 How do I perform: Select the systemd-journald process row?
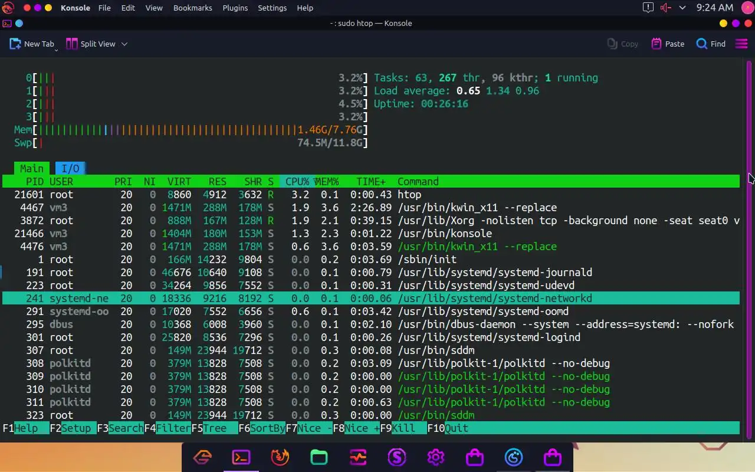(371, 273)
